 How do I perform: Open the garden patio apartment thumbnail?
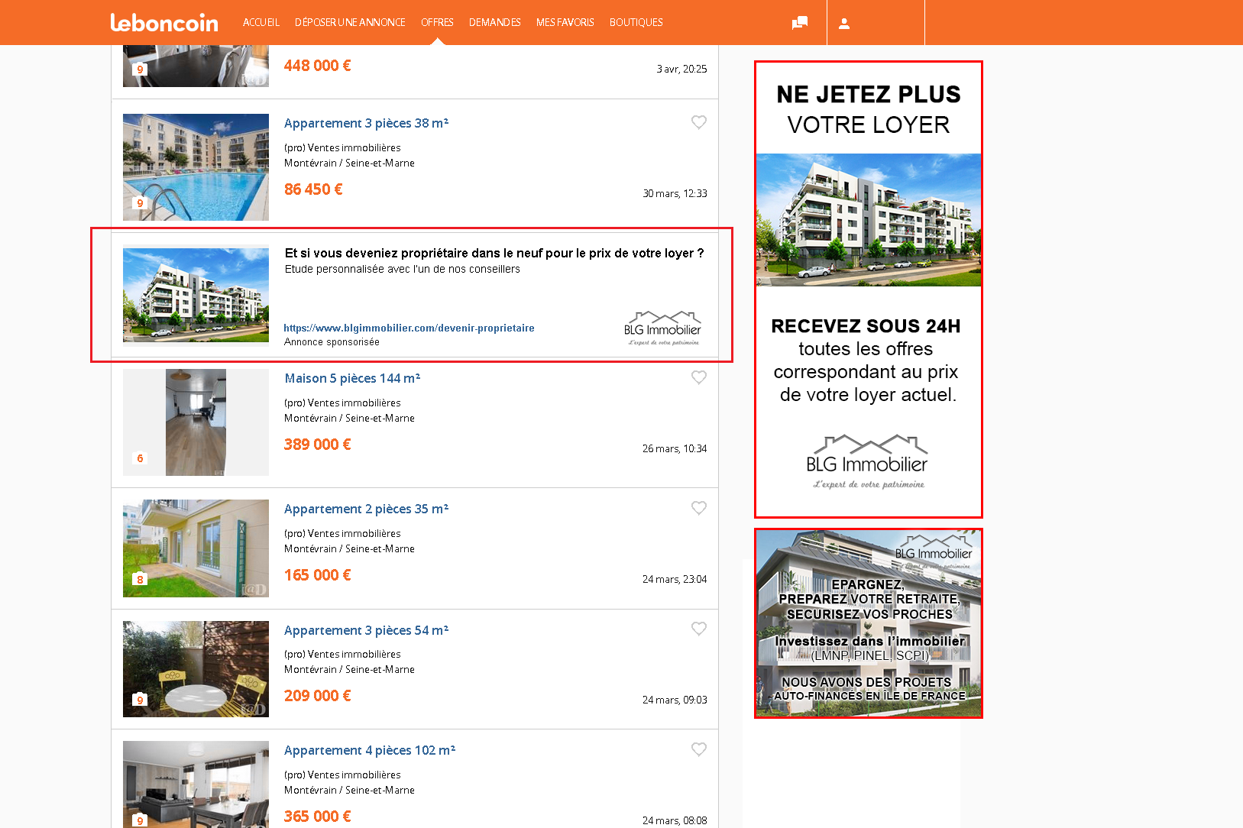[x=196, y=669]
